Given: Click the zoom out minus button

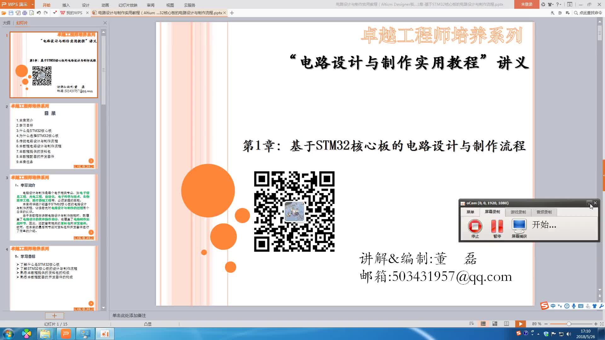Looking at the screenshot, I should click(546, 324).
